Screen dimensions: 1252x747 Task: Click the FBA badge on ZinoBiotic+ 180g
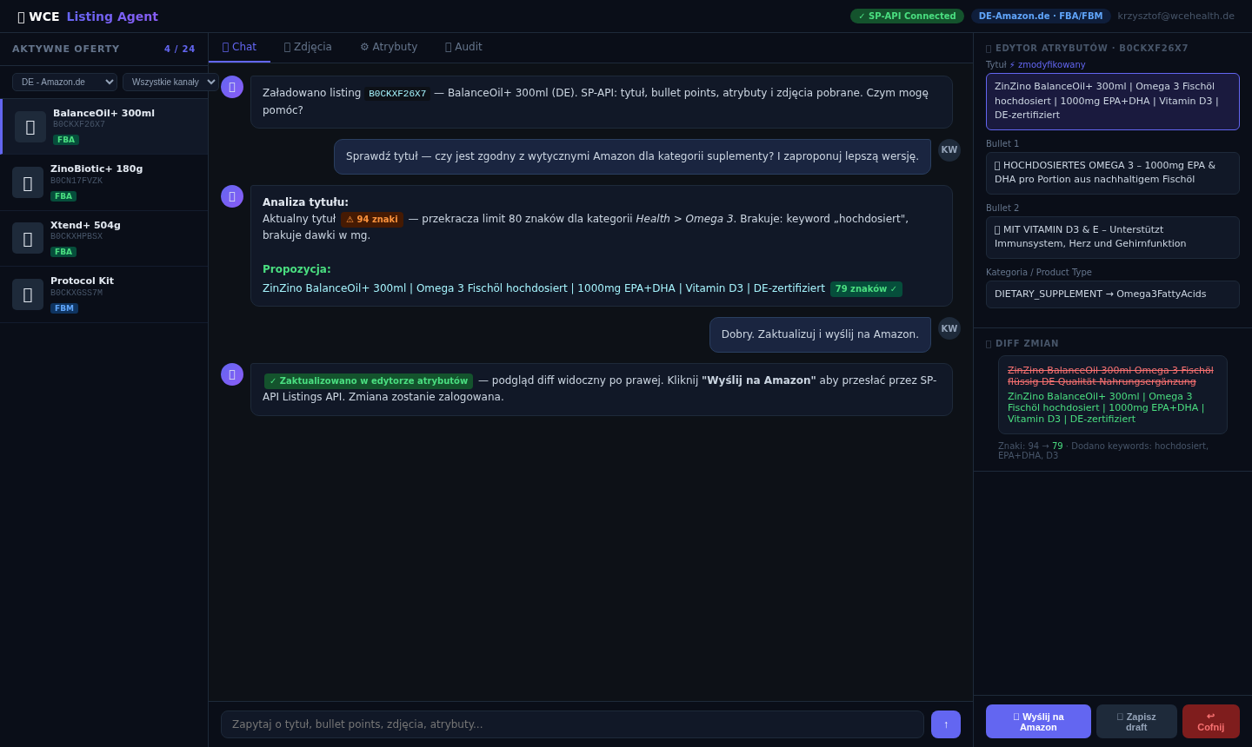click(63, 196)
